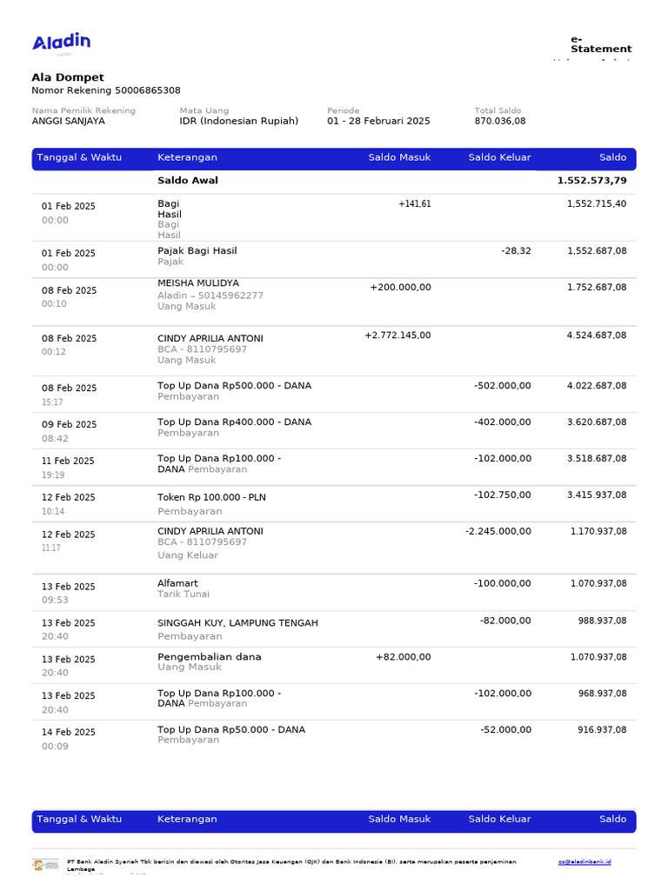Open the aladinbank.id email link

coord(584,861)
